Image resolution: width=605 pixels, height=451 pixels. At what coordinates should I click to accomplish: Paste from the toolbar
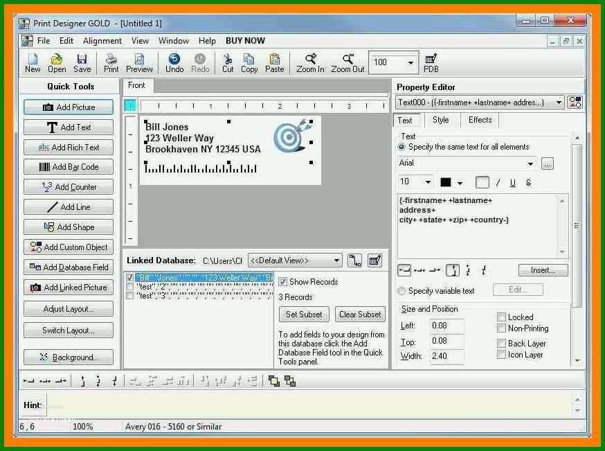click(x=274, y=63)
